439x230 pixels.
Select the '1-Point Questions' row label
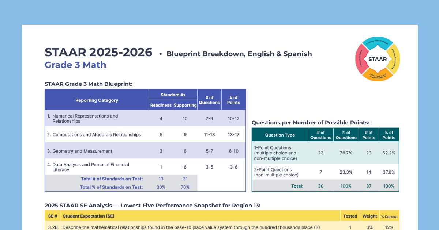[275, 153]
